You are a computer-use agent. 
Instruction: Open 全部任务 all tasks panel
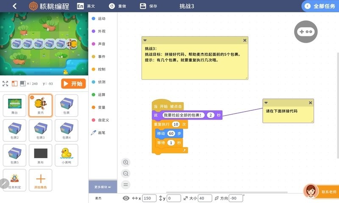click(x=320, y=6)
